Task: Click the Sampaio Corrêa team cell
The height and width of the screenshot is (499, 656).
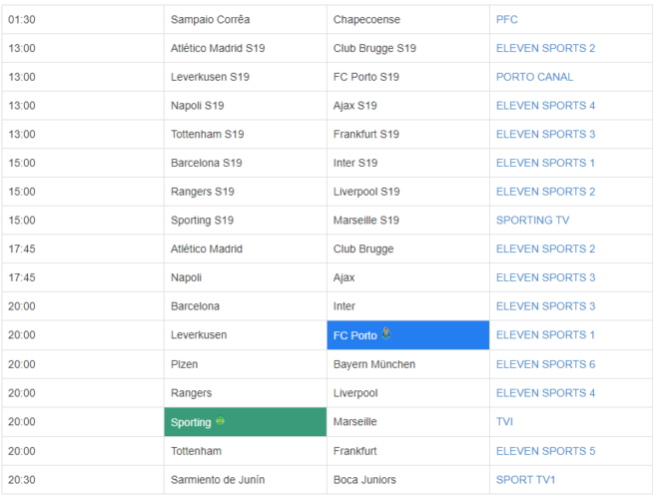Action: (x=246, y=19)
